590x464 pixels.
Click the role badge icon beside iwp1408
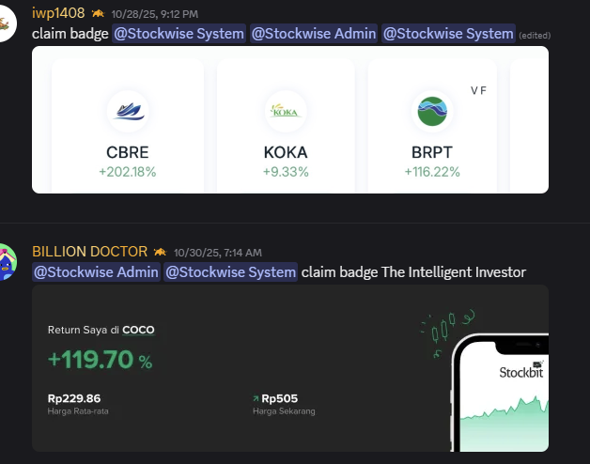click(98, 14)
